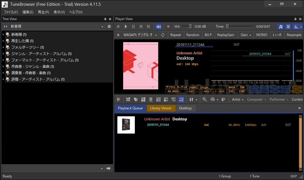Click the Tree View left-right arrows icon
The height and width of the screenshot is (180, 304).
[5, 26]
